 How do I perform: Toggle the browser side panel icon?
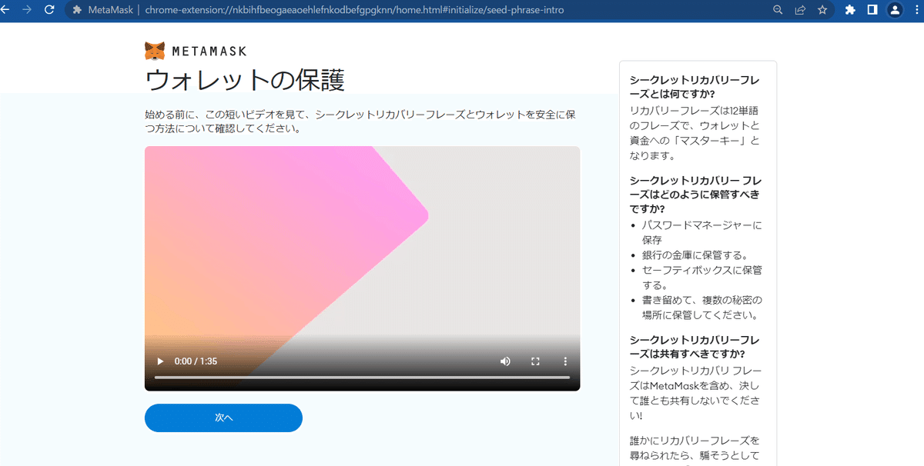[x=872, y=10]
